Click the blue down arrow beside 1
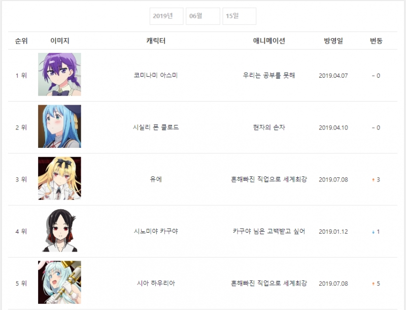 point(373,232)
